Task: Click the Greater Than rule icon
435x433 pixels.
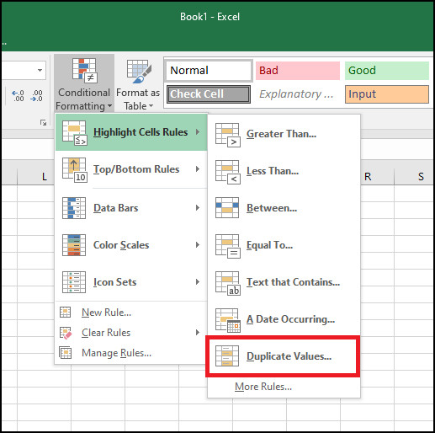Action: (x=228, y=135)
